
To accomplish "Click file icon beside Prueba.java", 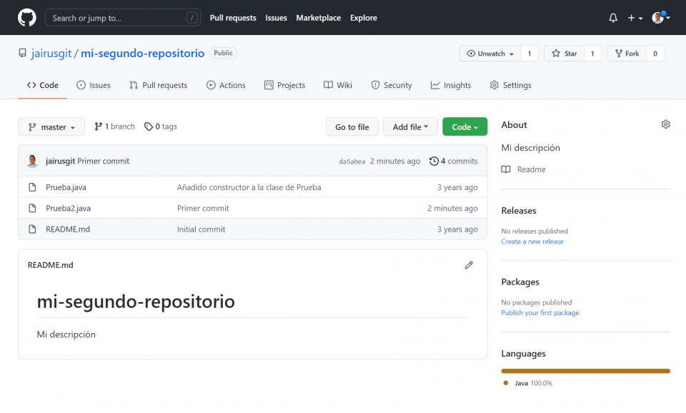I will [x=32, y=187].
